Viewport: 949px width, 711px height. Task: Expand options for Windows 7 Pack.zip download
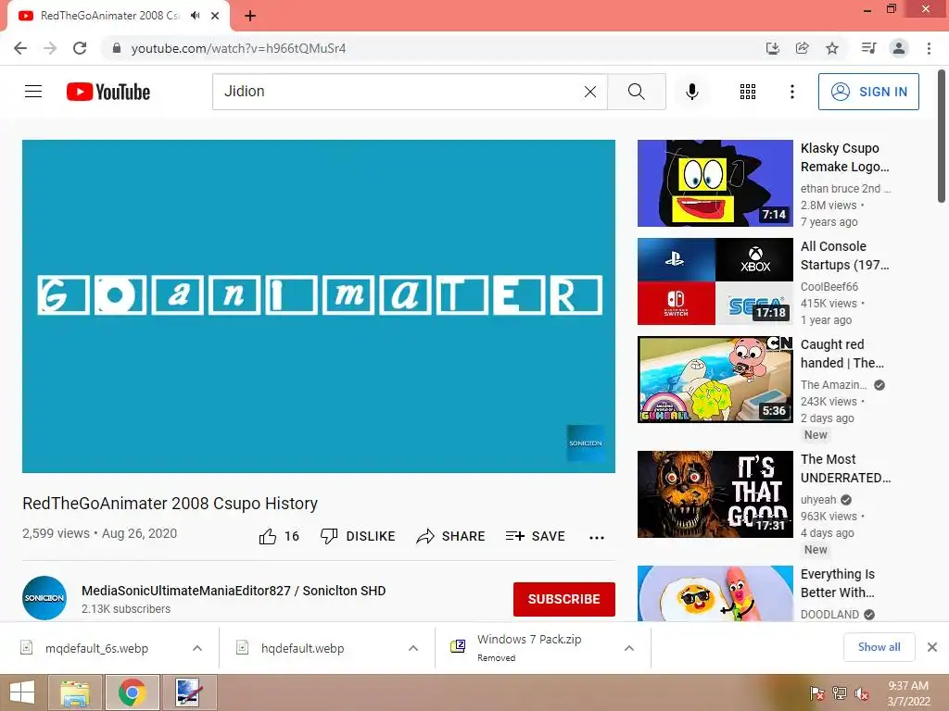(629, 648)
